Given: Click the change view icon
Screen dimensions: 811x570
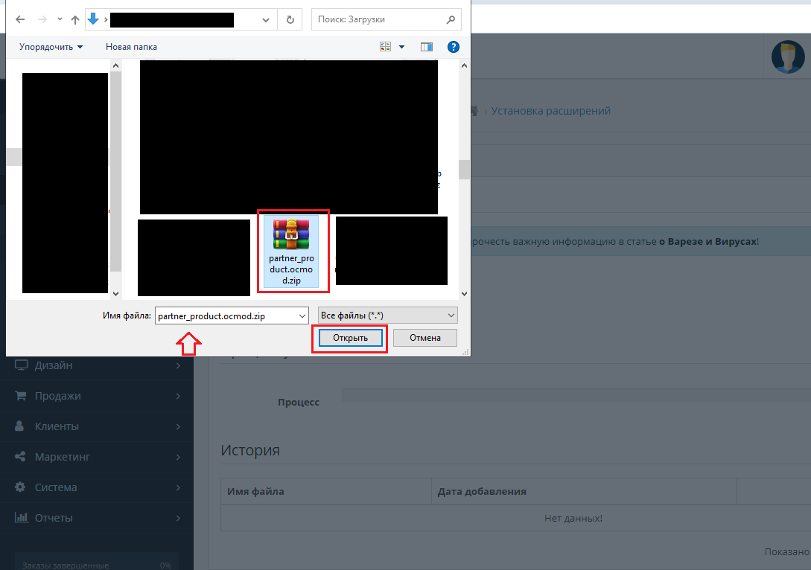Looking at the screenshot, I should click(385, 47).
